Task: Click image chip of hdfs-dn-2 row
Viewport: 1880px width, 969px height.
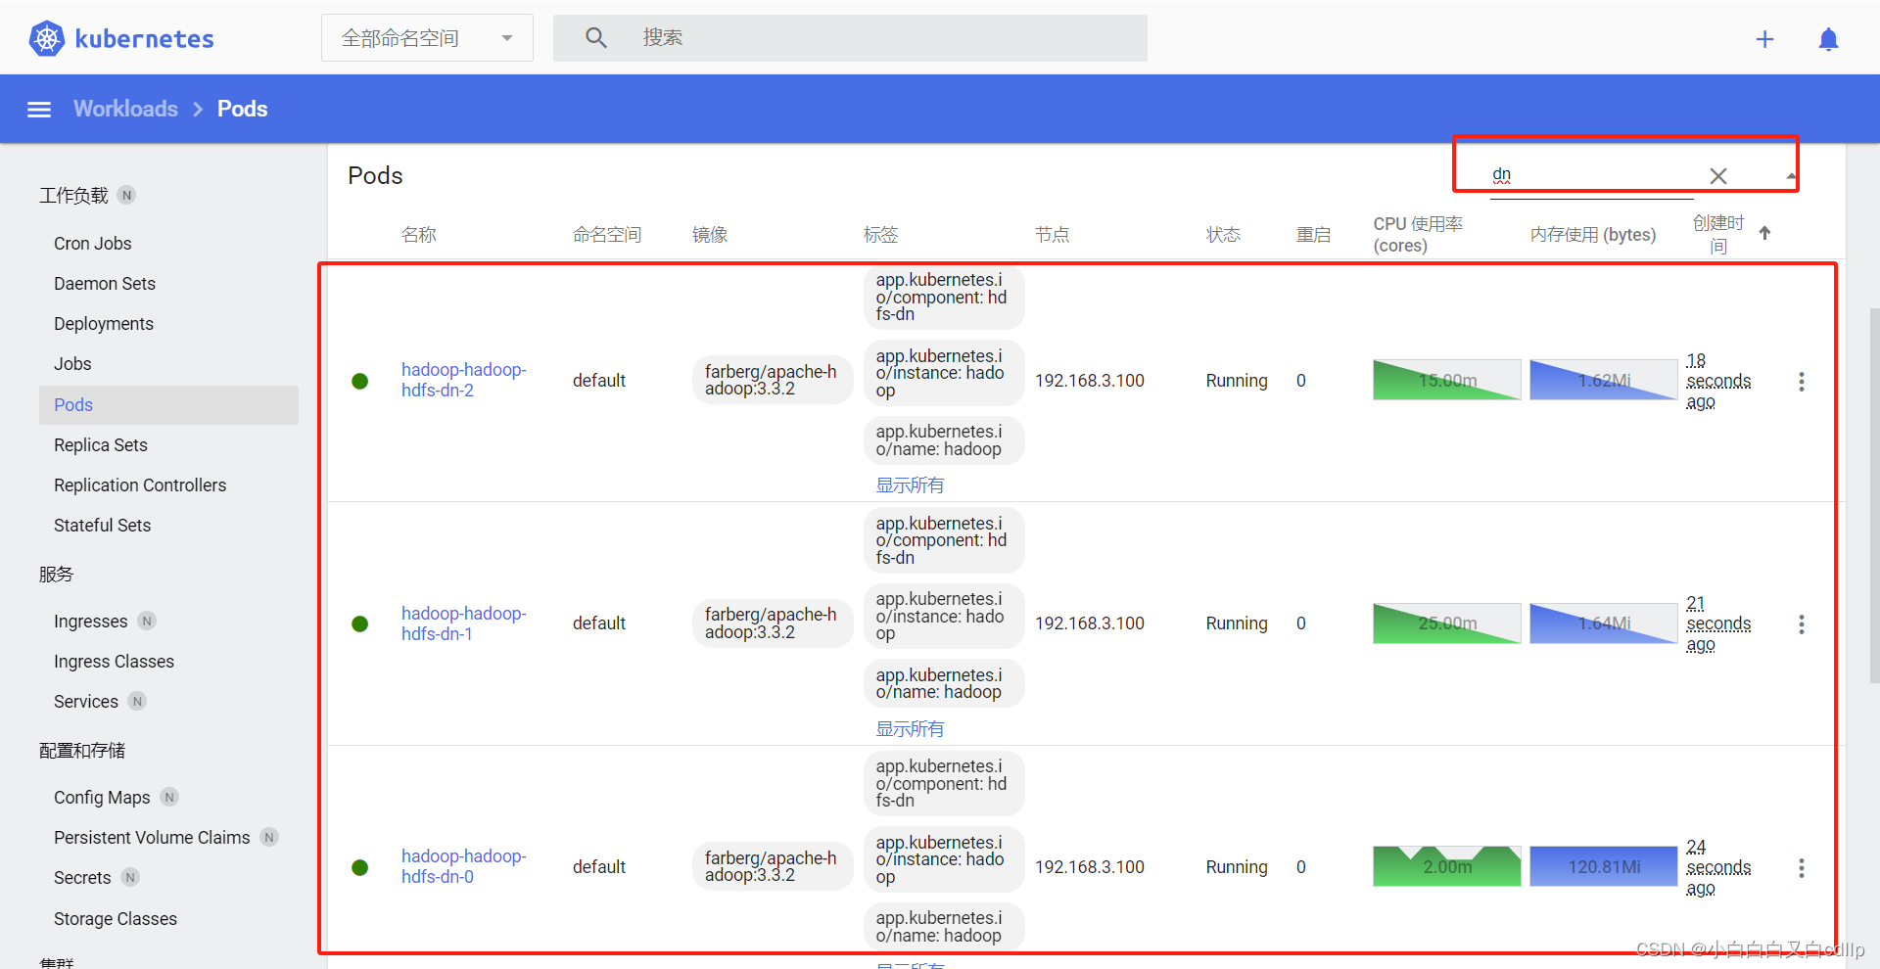Action: click(772, 380)
